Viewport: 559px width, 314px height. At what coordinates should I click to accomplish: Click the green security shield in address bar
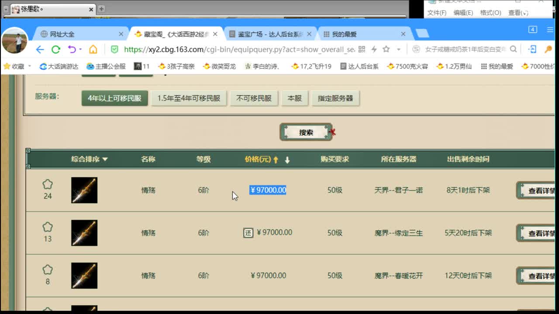tap(114, 49)
